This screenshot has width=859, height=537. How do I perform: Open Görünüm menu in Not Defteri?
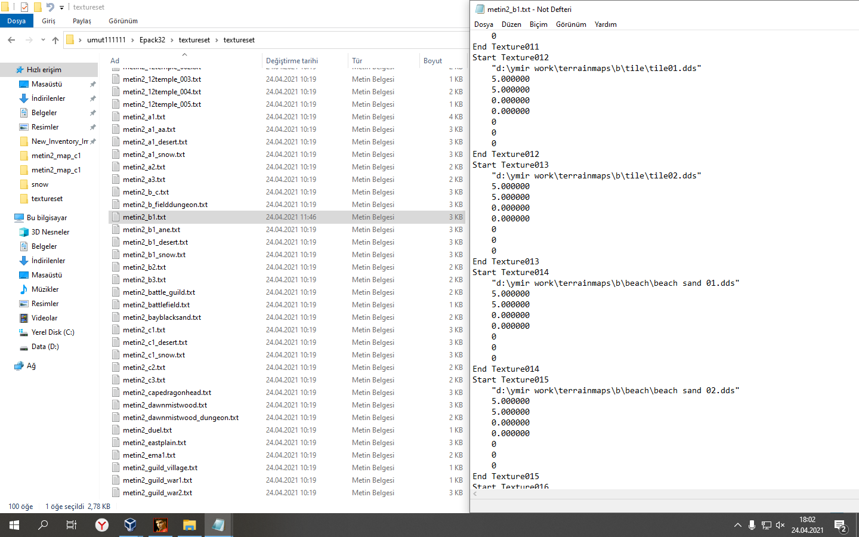pos(571,24)
